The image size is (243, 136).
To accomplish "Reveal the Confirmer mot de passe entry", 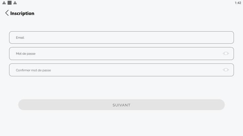I will click(x=226, y=70).
